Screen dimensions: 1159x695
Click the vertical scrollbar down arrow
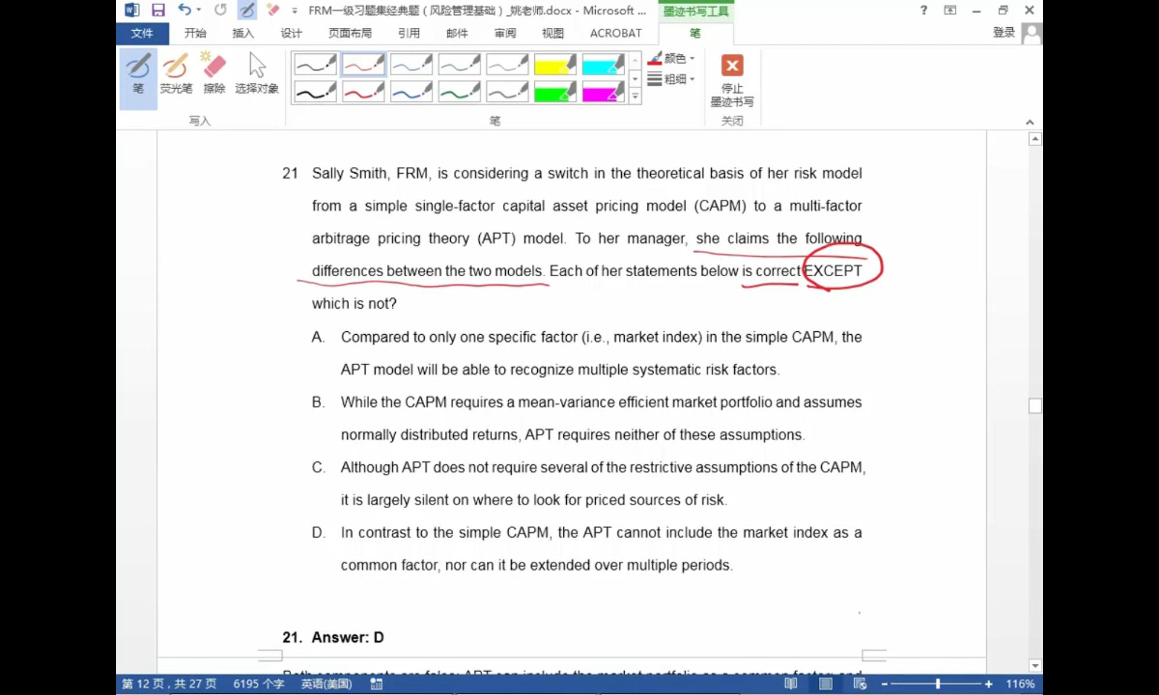pyautogui.click(x=1035, y=666)
